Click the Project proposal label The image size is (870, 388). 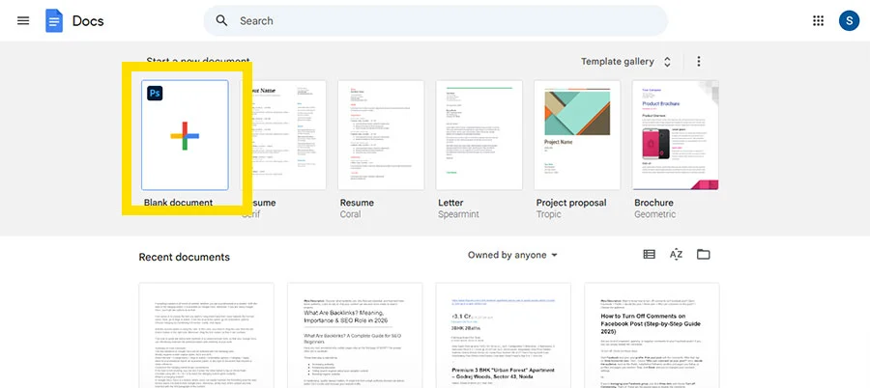[x=571, y=203]
